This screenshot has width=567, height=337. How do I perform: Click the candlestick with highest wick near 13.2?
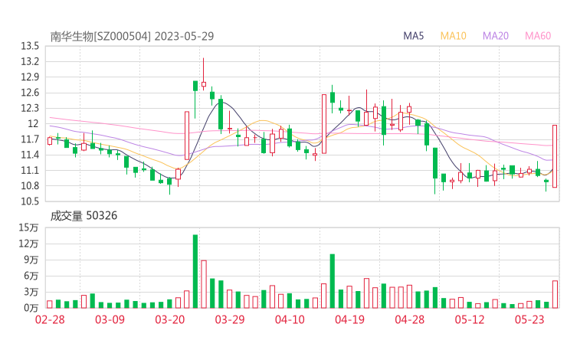(x=204, y=74)
